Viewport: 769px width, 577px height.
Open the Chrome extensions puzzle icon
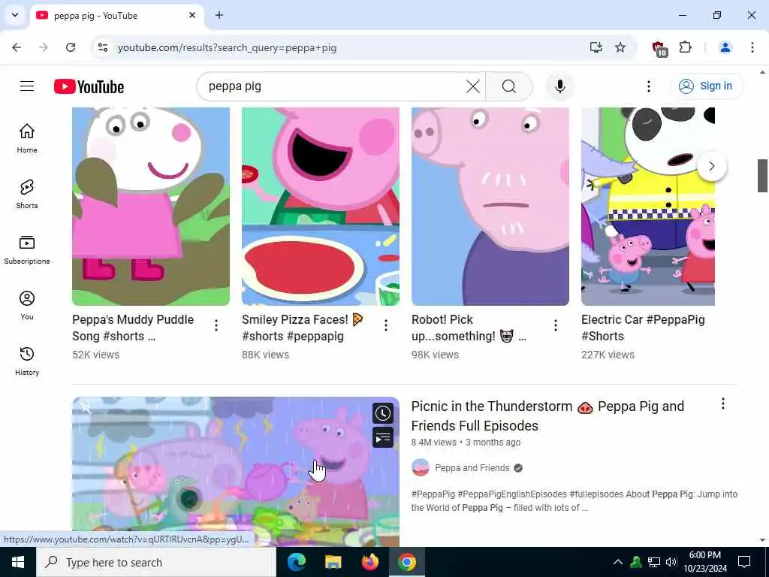685,47
